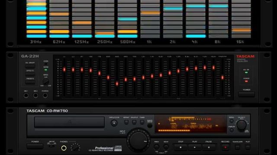Click the 2k band label
Viewport: 277px width, 155px height.
coord(172,42)
